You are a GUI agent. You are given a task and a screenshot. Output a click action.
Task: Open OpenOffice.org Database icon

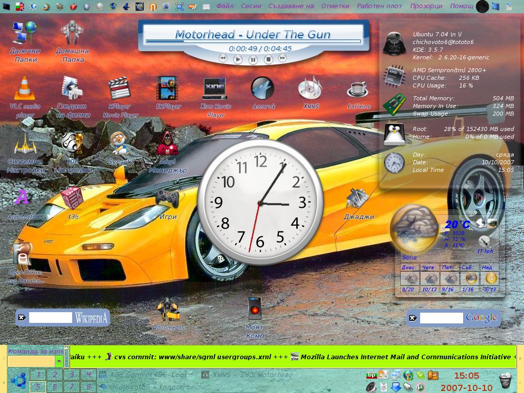pos(22,255)
